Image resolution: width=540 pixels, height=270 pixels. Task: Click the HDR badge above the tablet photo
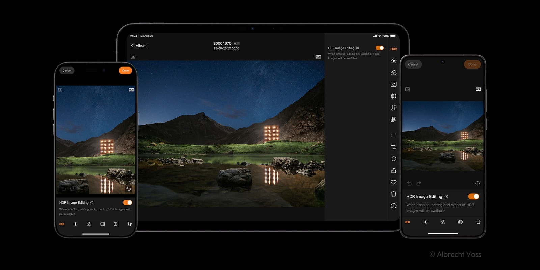point(318,57)
